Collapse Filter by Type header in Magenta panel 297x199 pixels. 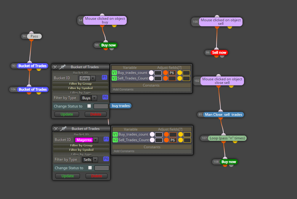coord(81,154)
